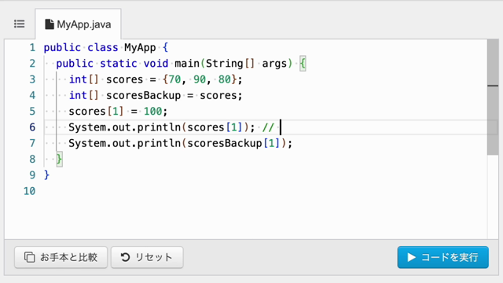Click the file icon on MyApp.java tab
503x283 pixels.
coord(49,24)
